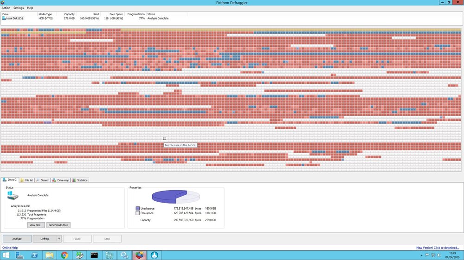Open Server Manager from the taskbar
This screenshot has width=464, height=260.
tap(19, 255)
